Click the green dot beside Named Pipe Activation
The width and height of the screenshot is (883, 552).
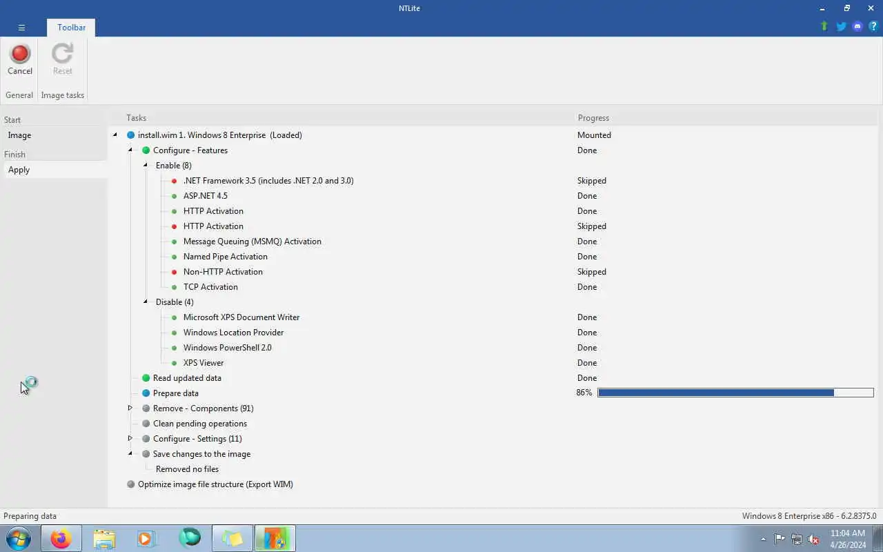point(174,257)
